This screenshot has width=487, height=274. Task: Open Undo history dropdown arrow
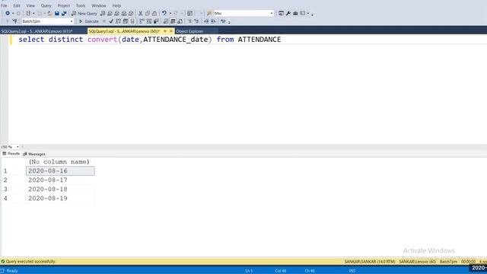[170, 14]
